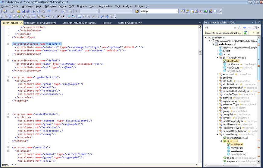
Task: Open the vsApp combo box dropdown
Action: pyautogui.click(x=177, y=11)
